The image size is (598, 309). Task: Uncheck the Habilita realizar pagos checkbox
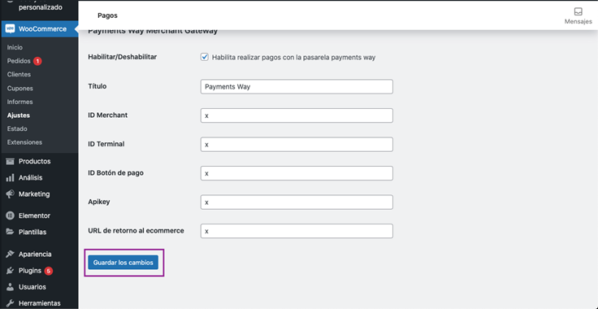(x=205, y=57)
